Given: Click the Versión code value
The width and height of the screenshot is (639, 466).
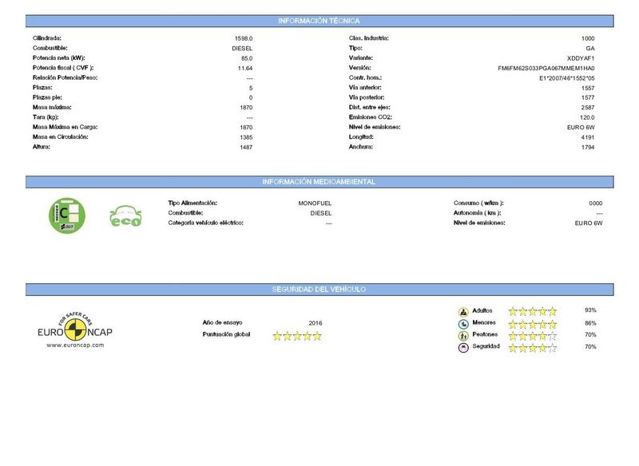Looking at the screenshot, I should [x=546, y=69].
